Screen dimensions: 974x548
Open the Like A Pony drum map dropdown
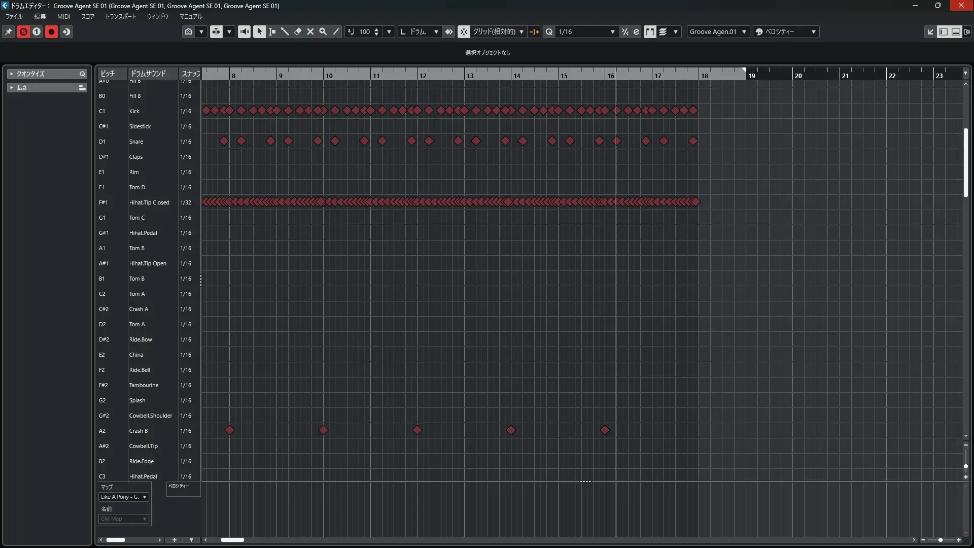(123, 497)
